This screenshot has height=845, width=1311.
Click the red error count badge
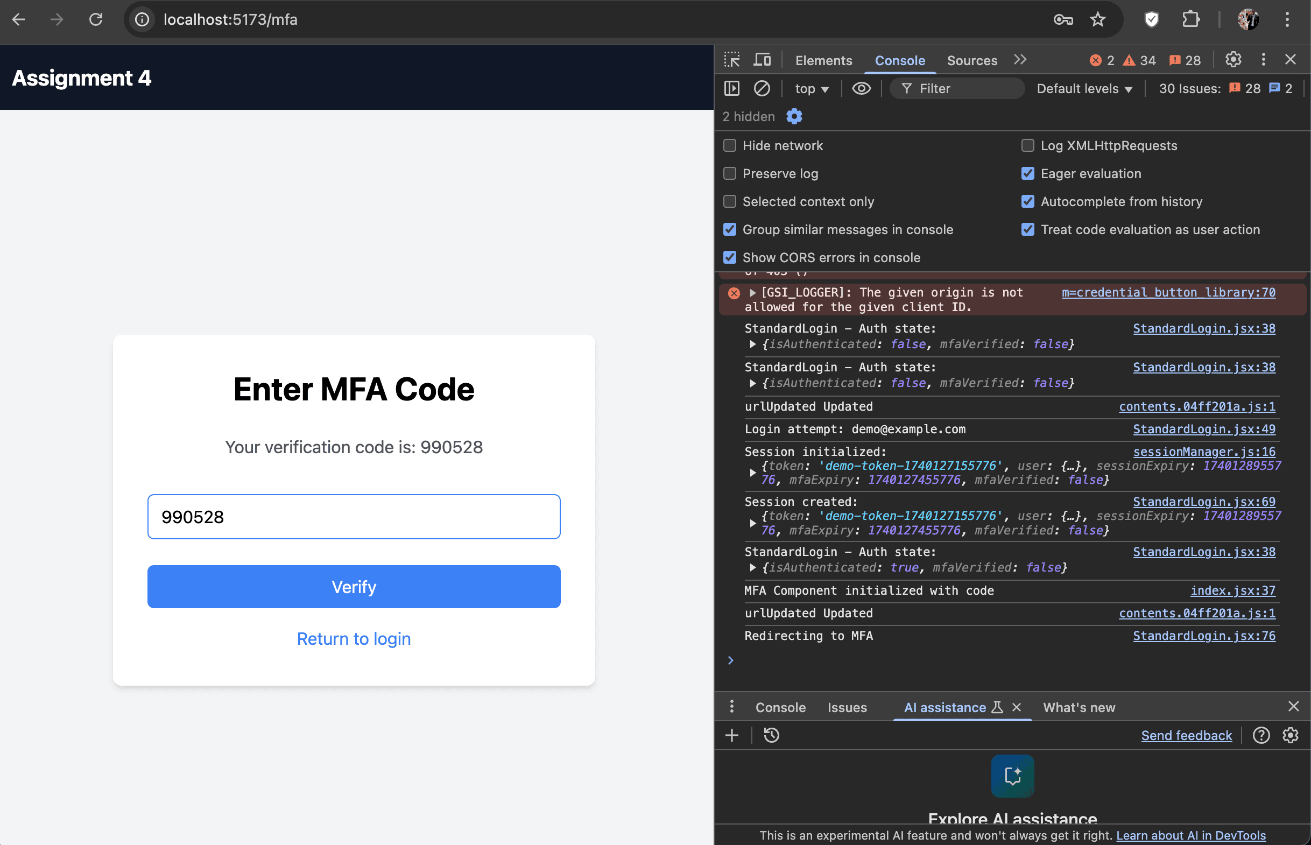point(1102,60)
